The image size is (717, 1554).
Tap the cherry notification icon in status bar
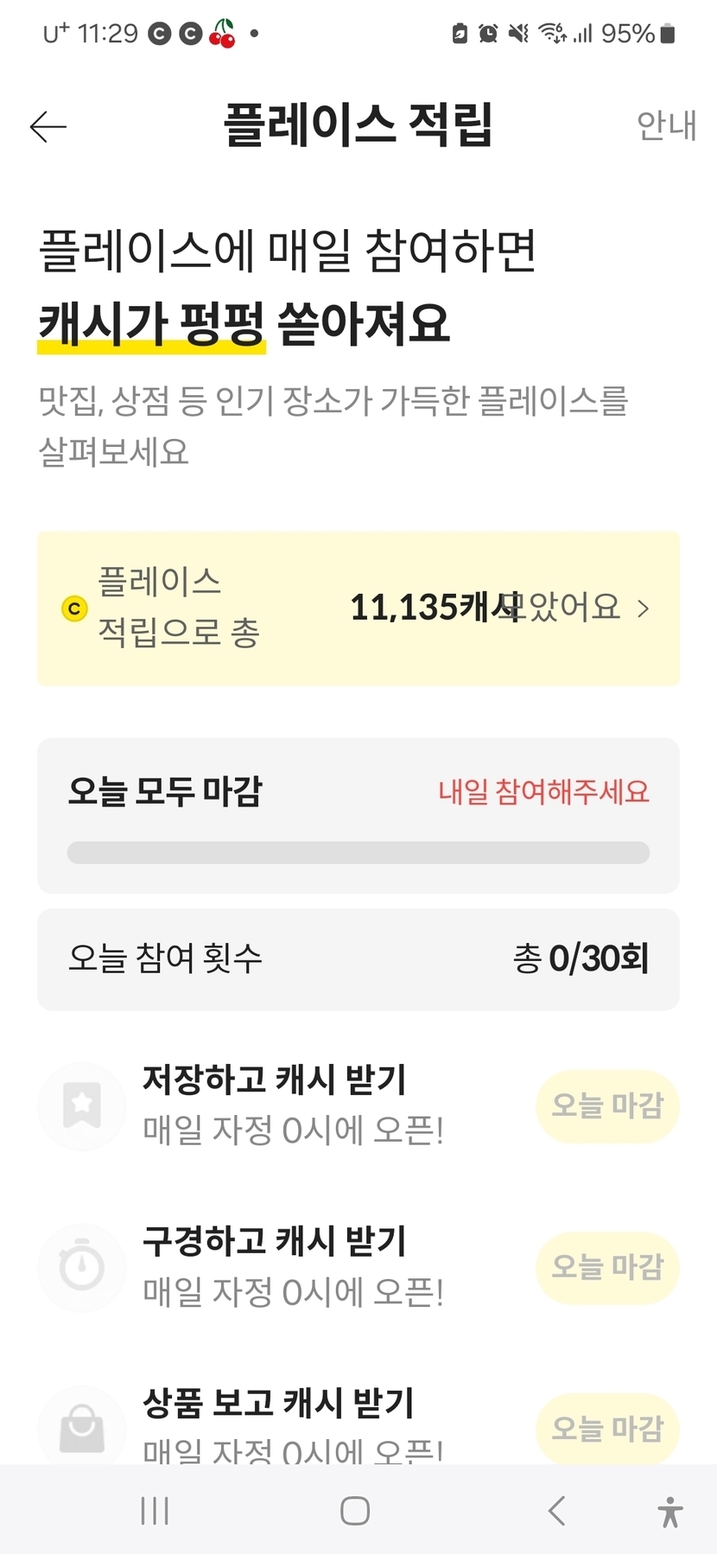(x=222, y=34)
